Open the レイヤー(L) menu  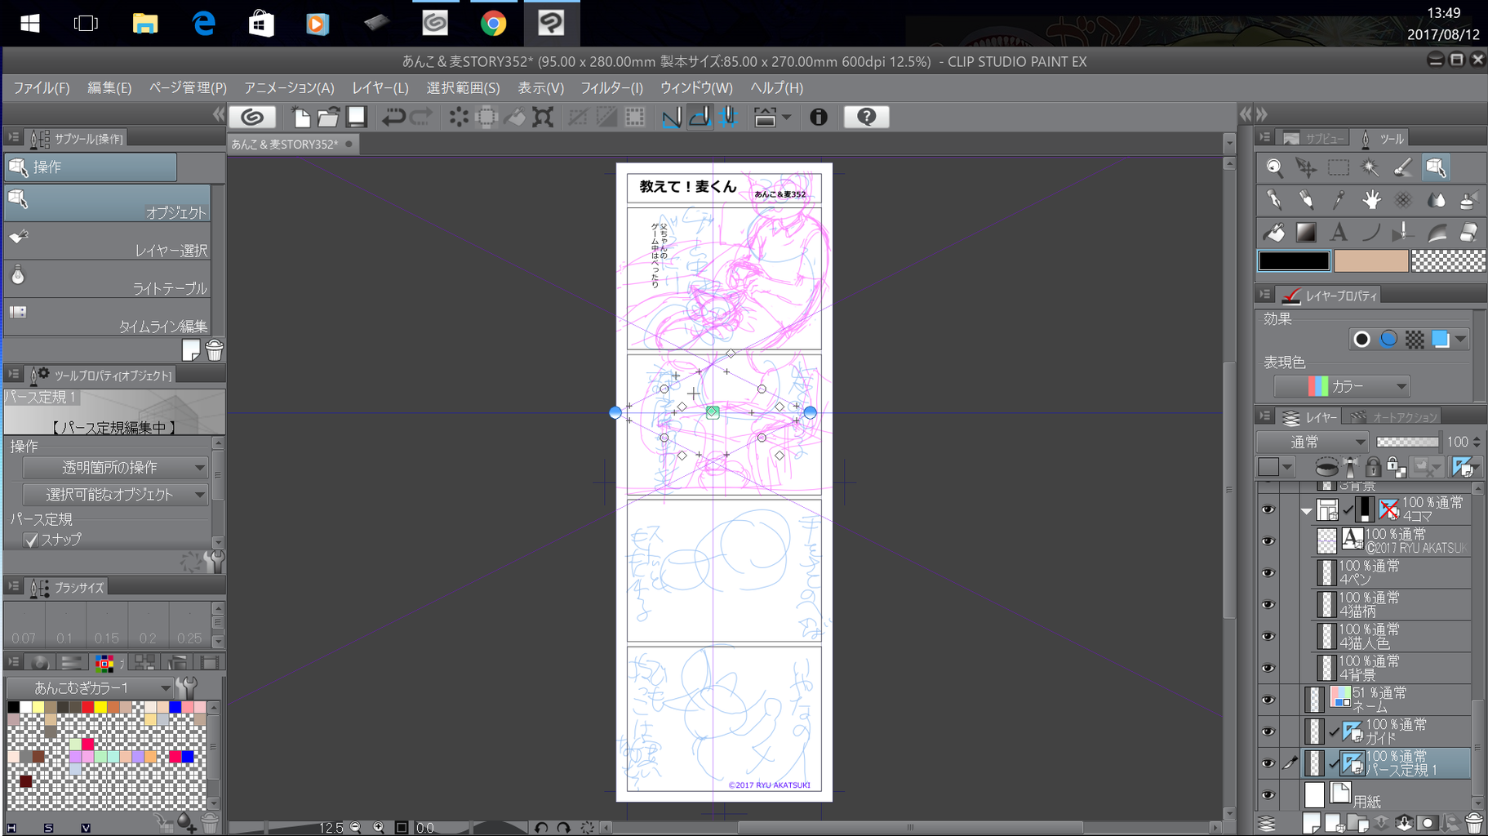(x=380, y=87)
